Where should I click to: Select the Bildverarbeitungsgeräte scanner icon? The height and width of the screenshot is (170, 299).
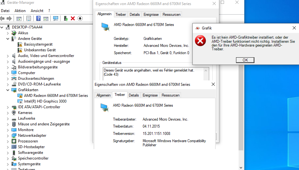[x=14, y=67]
